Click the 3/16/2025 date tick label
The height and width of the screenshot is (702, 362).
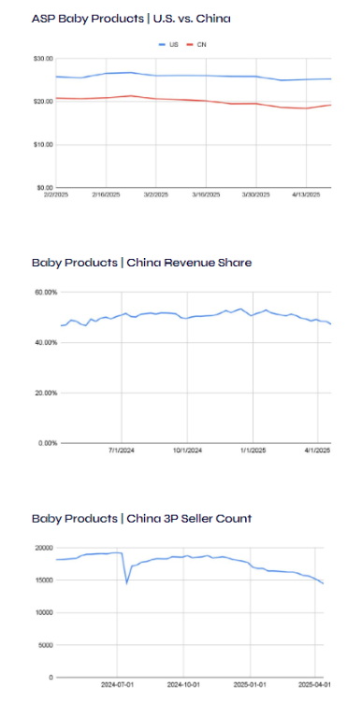pyautogui.click(x=206, y=194)
